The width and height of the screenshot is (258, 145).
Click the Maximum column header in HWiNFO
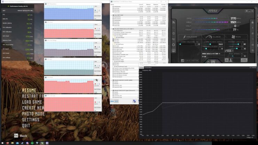click(156, 5)
